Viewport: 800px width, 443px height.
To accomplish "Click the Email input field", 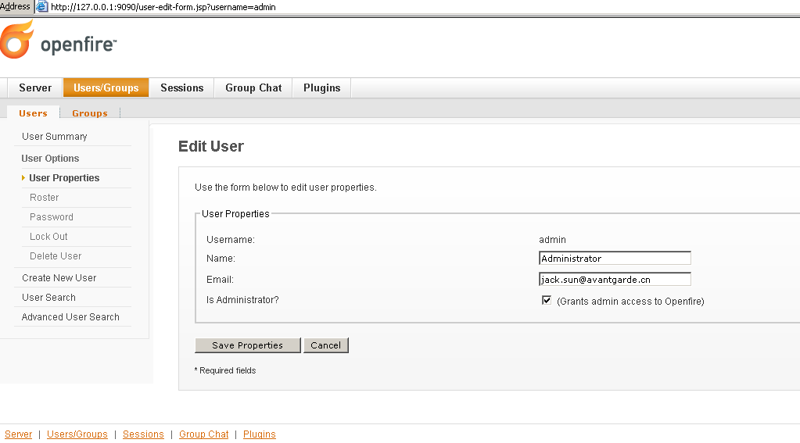I will 615,280.
